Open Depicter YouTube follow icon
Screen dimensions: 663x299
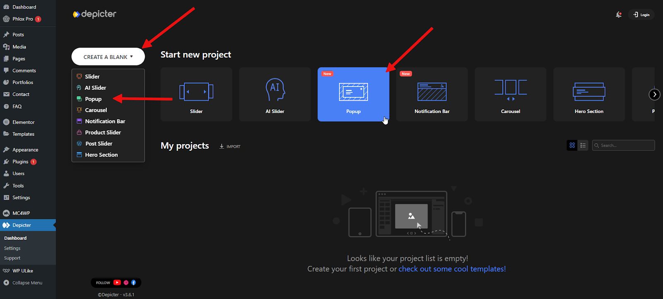point(117,282)
